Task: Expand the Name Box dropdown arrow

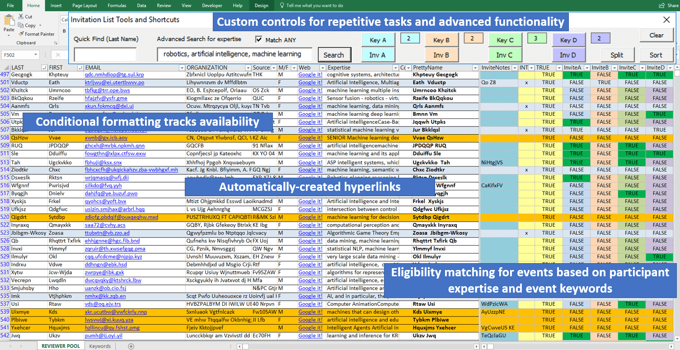Action: (x=36, y=55)
